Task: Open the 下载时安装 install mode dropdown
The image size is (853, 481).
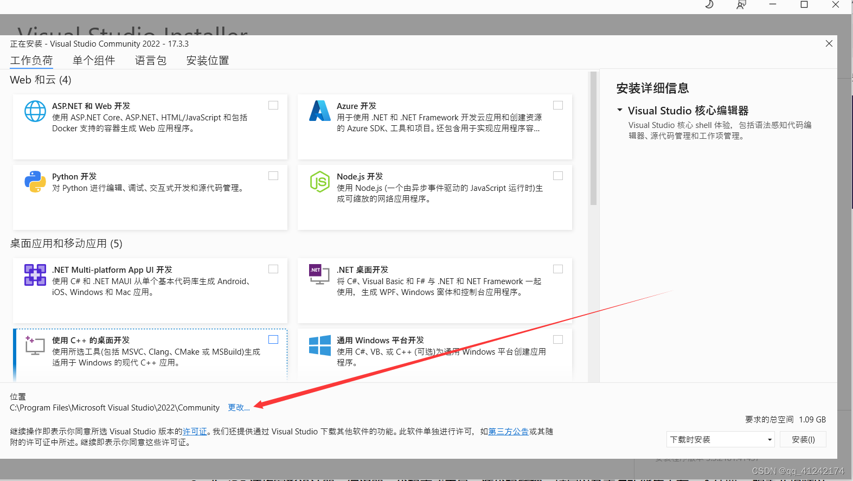Action: (x=721, y=439)
